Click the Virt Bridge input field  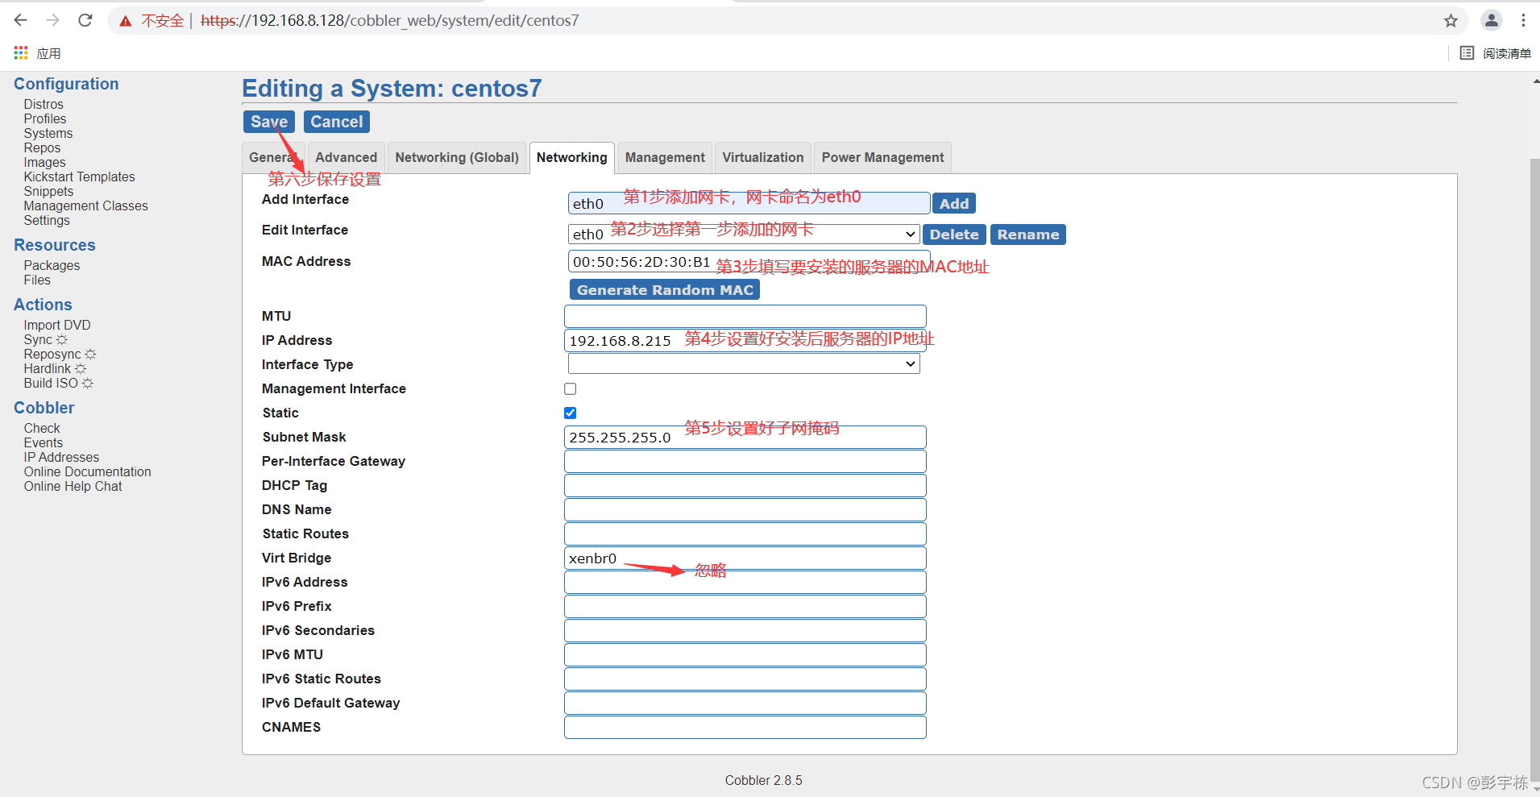(x=745, y=558)
